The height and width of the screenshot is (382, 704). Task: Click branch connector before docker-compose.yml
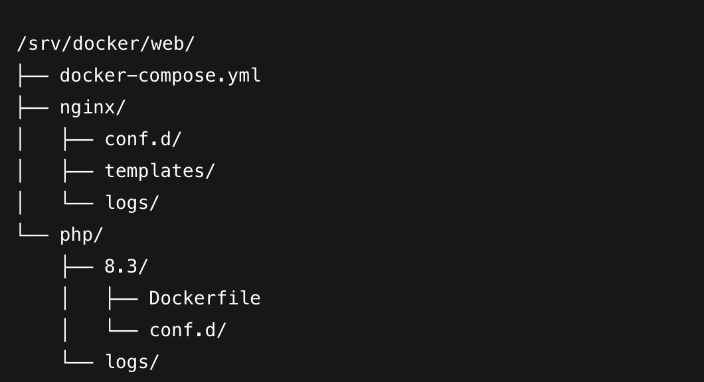tap(33, 76)
